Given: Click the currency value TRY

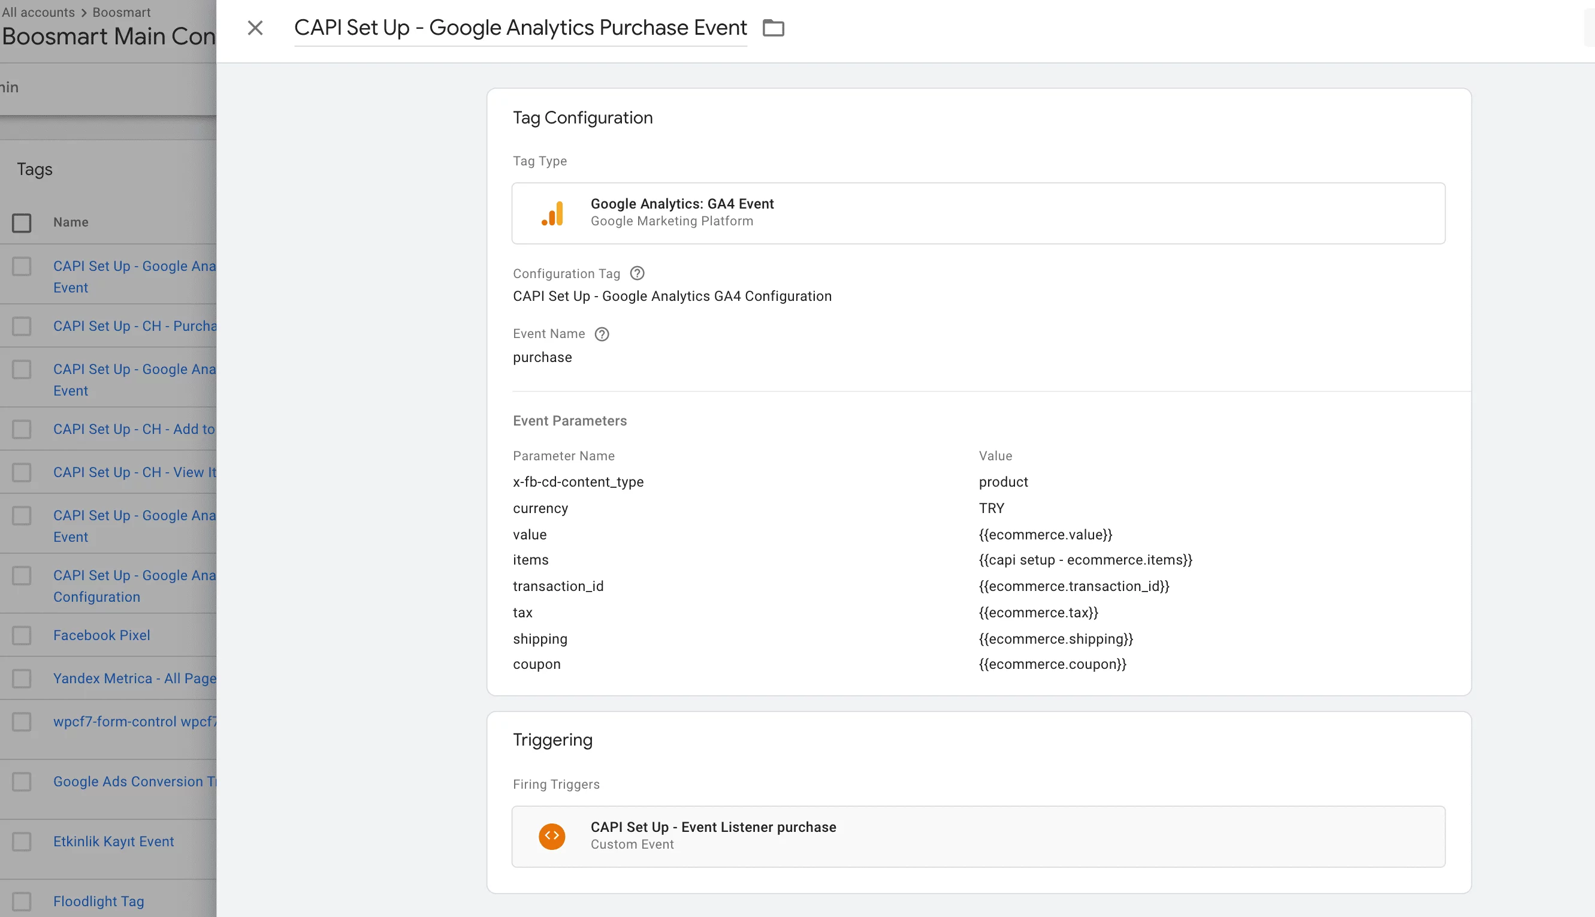Looking at the screenshot, I should (x=992, y=508).
